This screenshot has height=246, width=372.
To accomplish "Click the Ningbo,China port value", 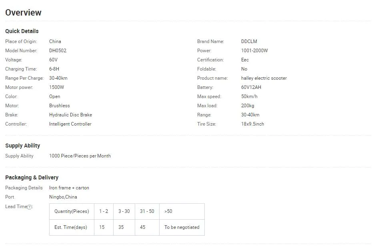I will coord(63,197).
